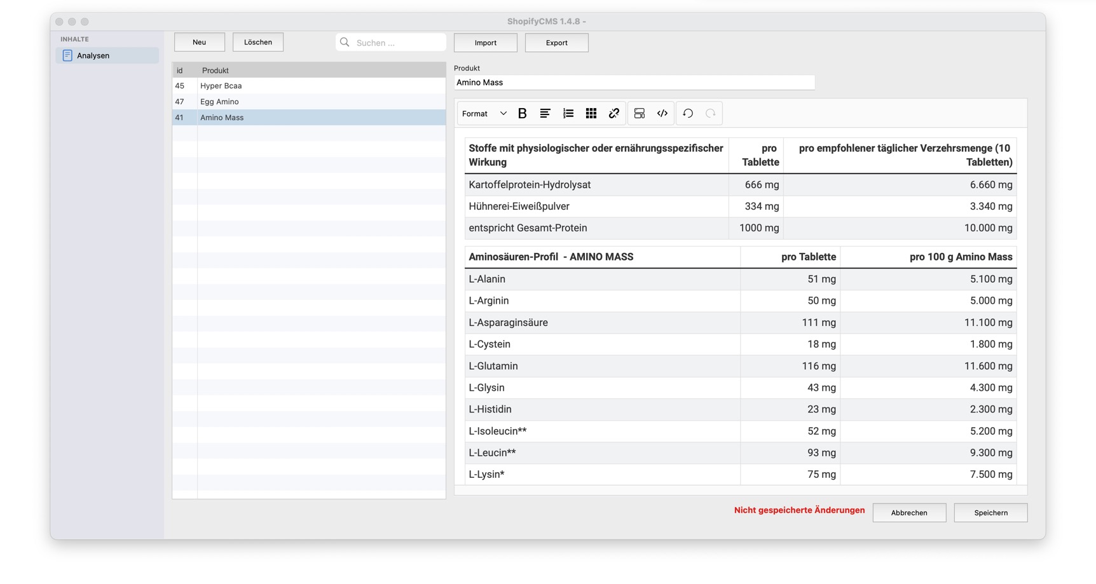1096x584 pixels.
Task: Click the entspricht Gesamt-Protein cell
Action: 596,228
